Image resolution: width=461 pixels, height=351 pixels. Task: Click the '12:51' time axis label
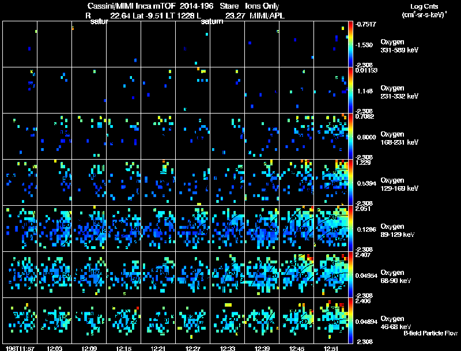click(x=331, y=348)
